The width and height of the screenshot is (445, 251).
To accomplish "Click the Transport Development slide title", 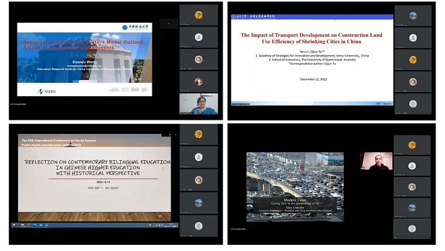I will coord(311,38).
